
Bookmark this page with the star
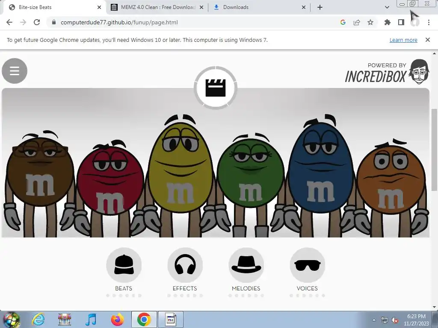(370, 22)
